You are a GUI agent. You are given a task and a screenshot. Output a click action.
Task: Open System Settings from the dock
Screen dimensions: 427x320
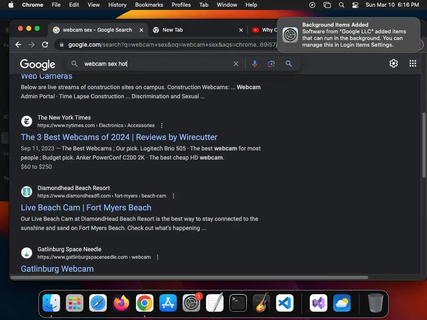[x=191, y=303]
